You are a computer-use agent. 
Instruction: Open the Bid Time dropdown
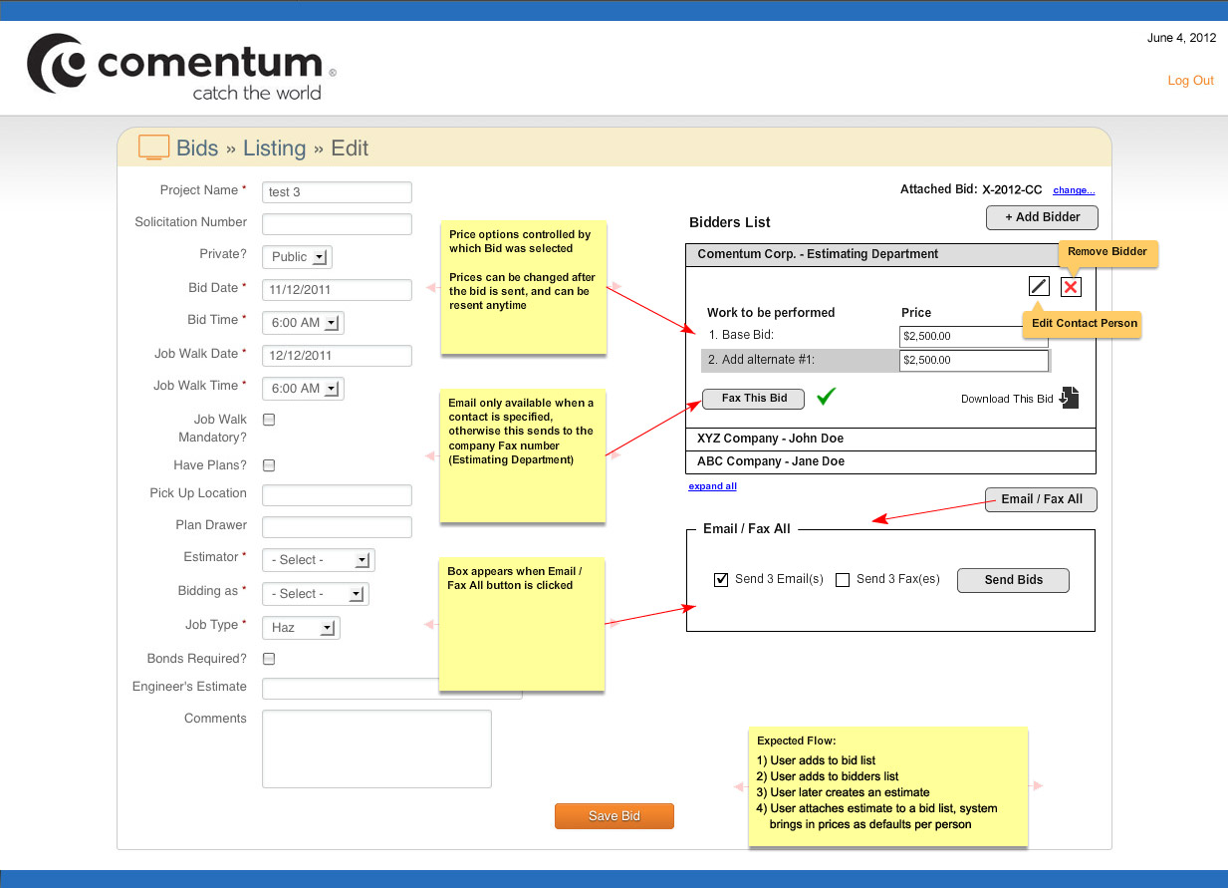pos(302,322)
